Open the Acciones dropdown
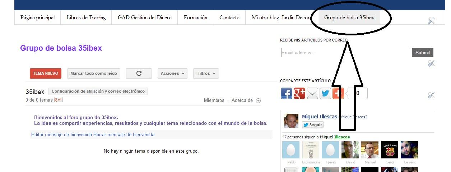 pyautogui.click(x=172, y=73)
